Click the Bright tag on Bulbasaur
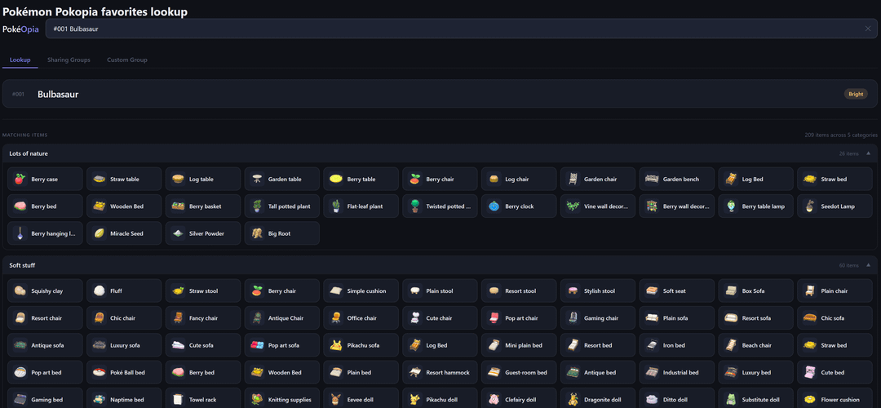The height and width of the screenshot is (408, 881). point(855,94)
